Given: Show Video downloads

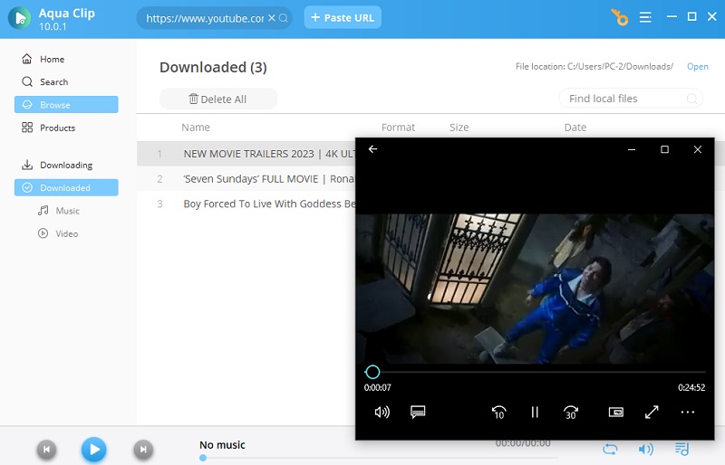Looking at the screenshot, I should (x=58, y=233).
